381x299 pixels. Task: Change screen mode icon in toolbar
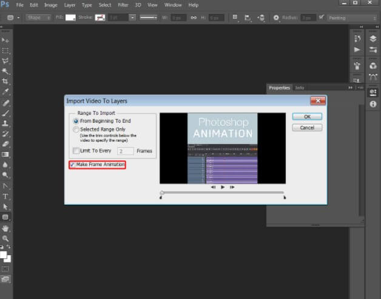[x=5, y=279]
